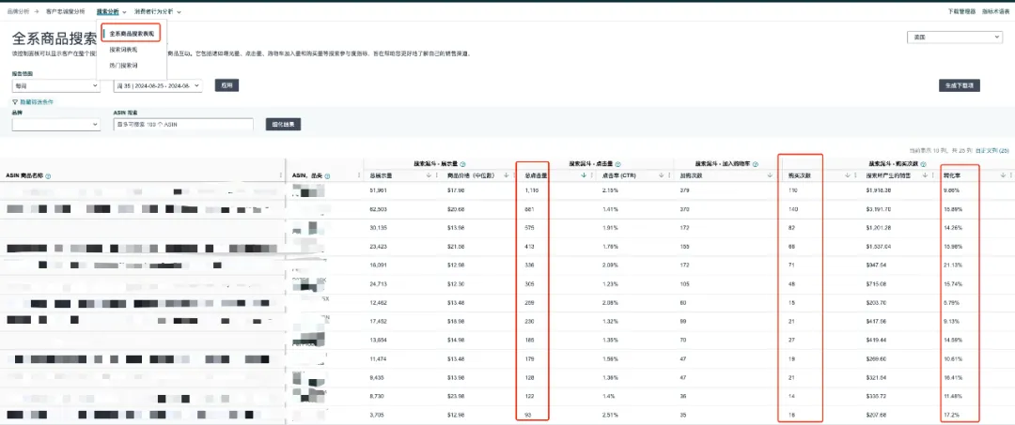Click the $947.54 sales cell
Viewport: 1015px width, 425px height.
coord(876,265)
